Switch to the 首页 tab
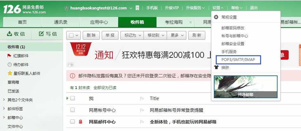Viewport: 301px width, 131px height. pyautogui.click(x=22, y=22)
